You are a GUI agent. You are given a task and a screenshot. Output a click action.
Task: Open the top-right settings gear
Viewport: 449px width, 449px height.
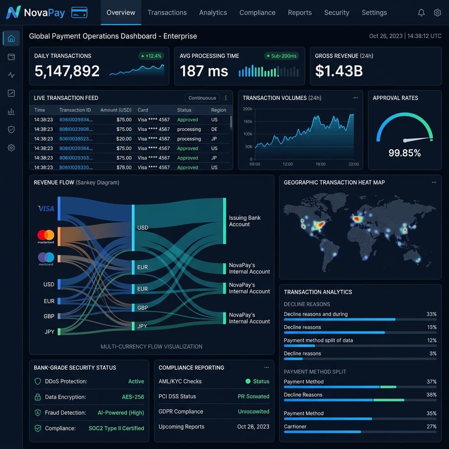pos(437,13)
